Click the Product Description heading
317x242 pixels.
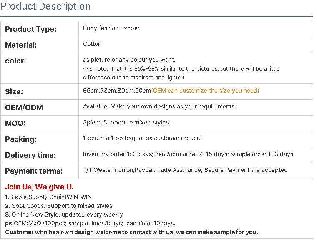pos(45,6)
